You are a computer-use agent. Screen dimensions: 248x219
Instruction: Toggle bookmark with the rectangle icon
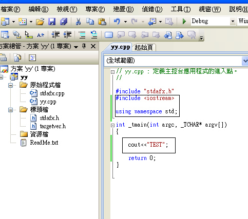109,35
